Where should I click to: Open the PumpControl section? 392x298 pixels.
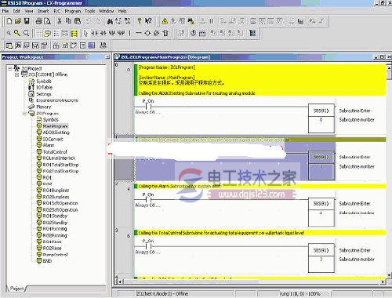click(55, 255)
